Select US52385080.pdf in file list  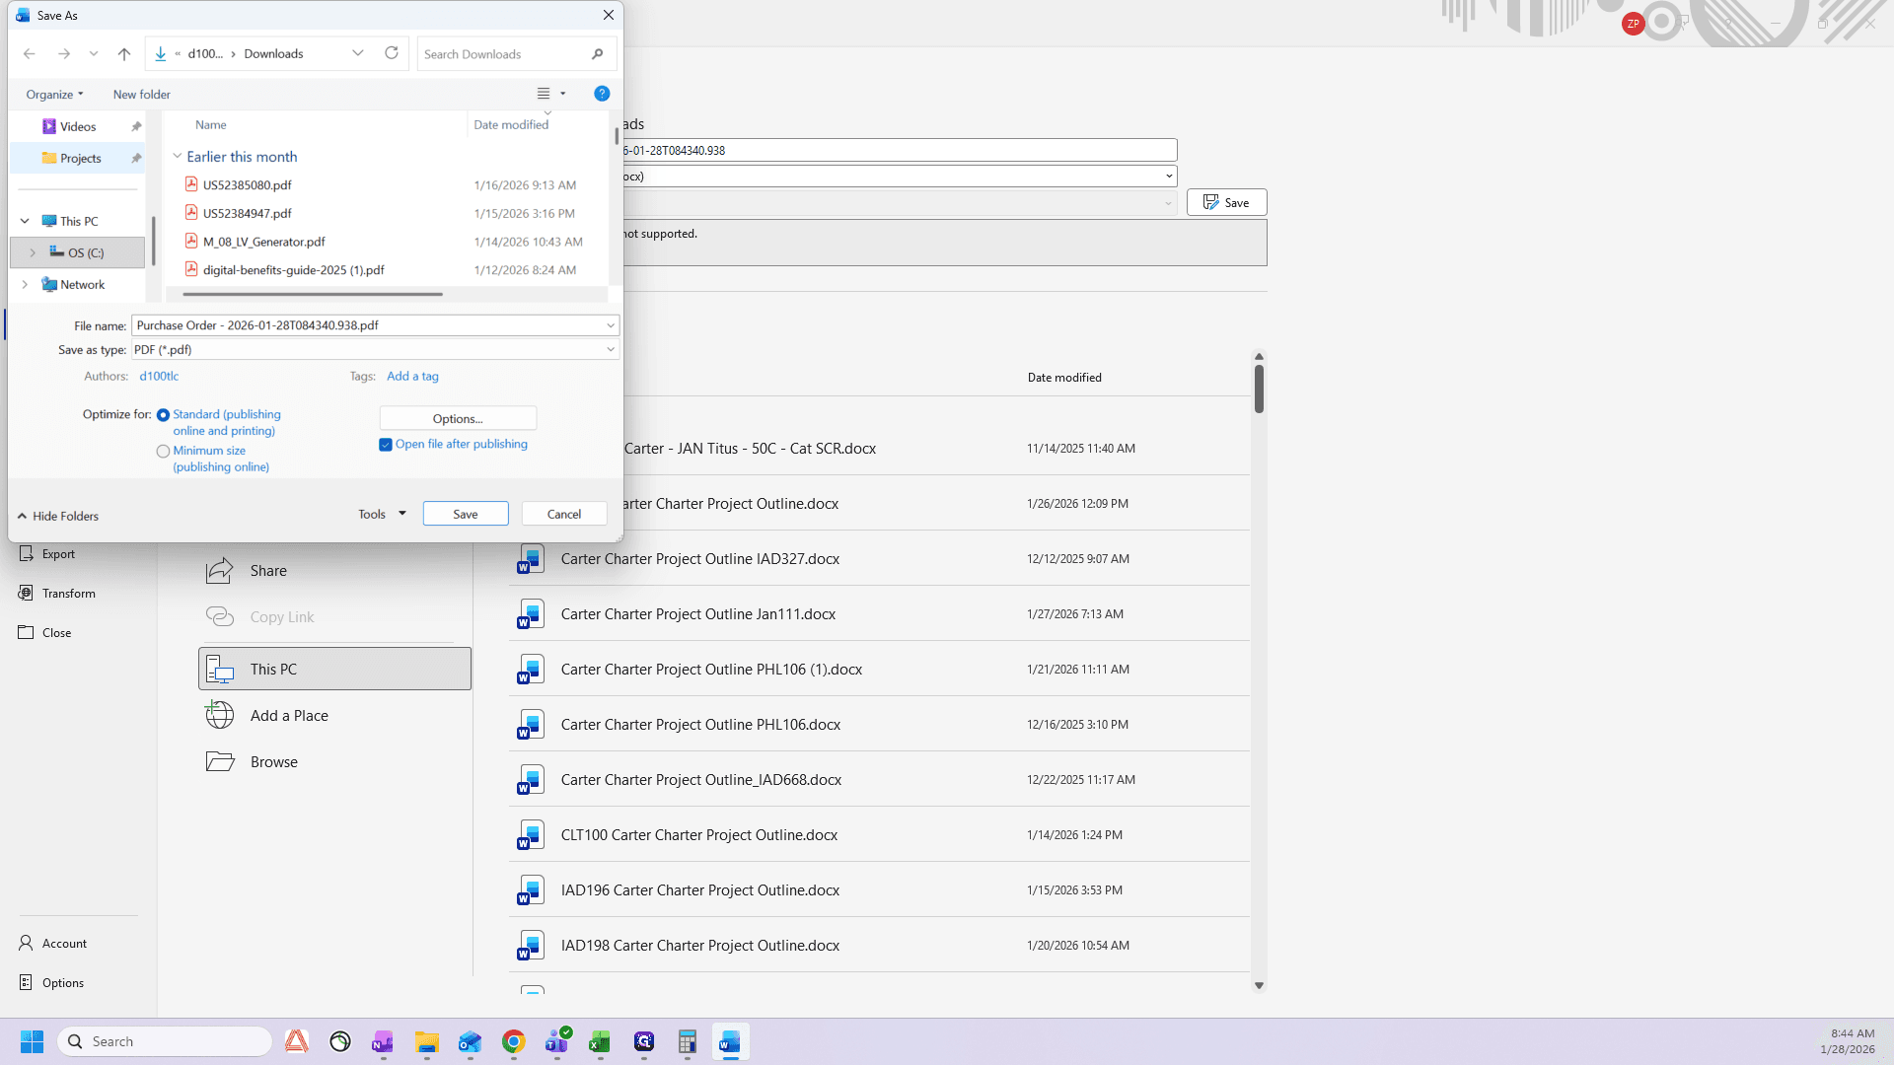(247, 185)
